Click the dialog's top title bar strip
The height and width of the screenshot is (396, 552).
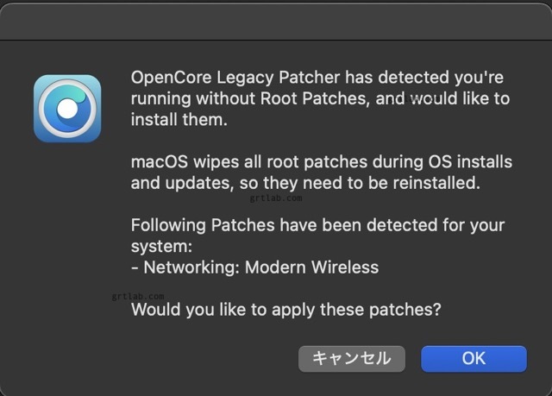[x=276, y=19]
